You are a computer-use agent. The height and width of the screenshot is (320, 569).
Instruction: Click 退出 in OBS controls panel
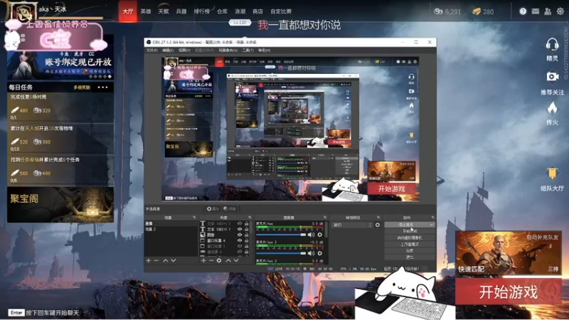tap(410, 257)
